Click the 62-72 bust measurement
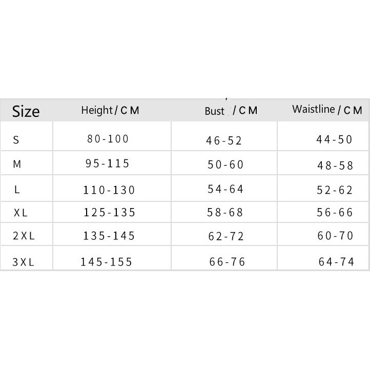 [225, 237]
